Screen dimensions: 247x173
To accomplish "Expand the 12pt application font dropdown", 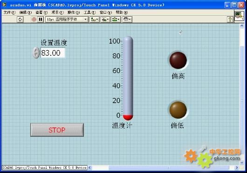I will tap(67, 20).
